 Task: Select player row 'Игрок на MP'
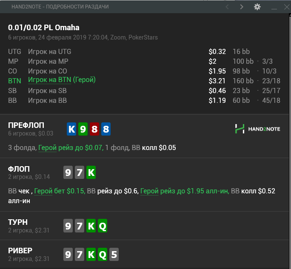coord(144,61)
